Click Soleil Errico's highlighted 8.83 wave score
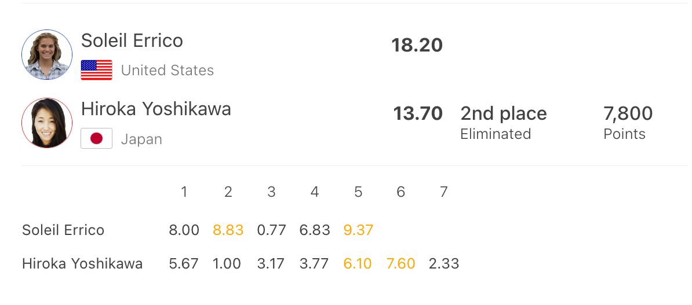This screenshot has height=305, width=692. (x=228, y=230)
